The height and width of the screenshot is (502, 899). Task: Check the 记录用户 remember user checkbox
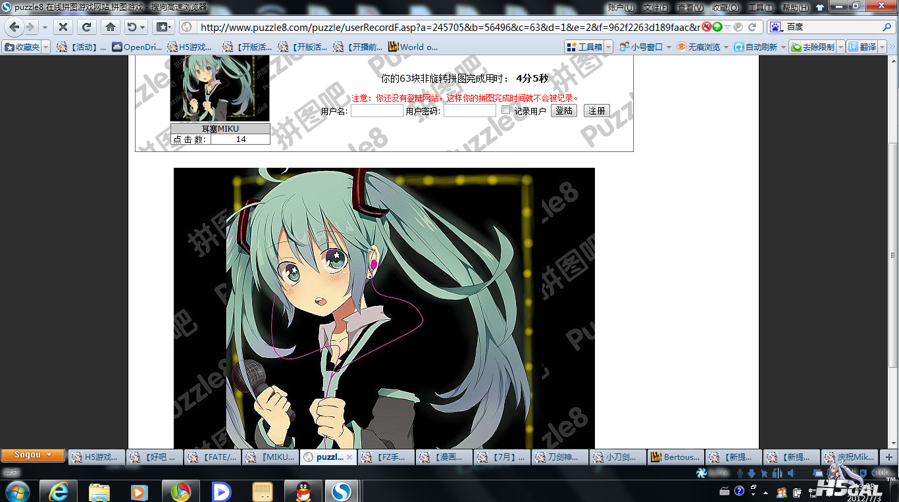pyautogui.click(x=505, y=111)
